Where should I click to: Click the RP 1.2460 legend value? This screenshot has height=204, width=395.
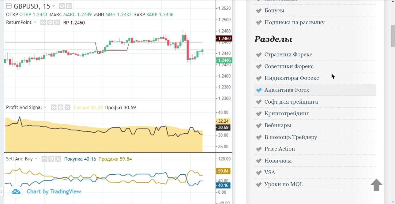point(74,23)
